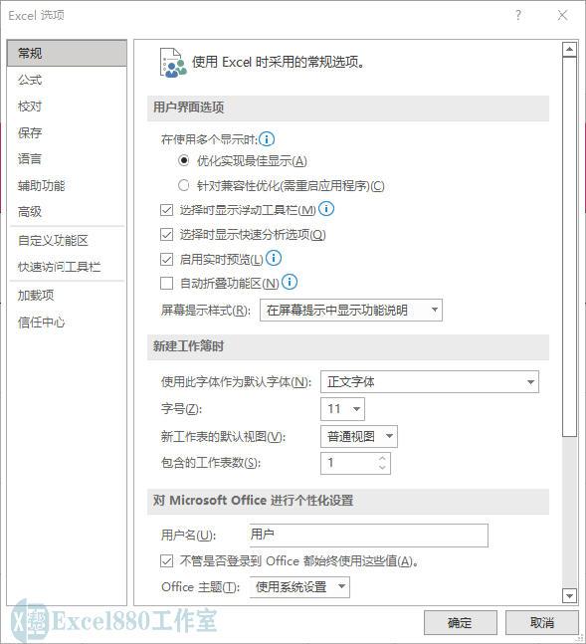
Task: Click info icon beside 在使用多个显示时
Action: tap(267, 139)
